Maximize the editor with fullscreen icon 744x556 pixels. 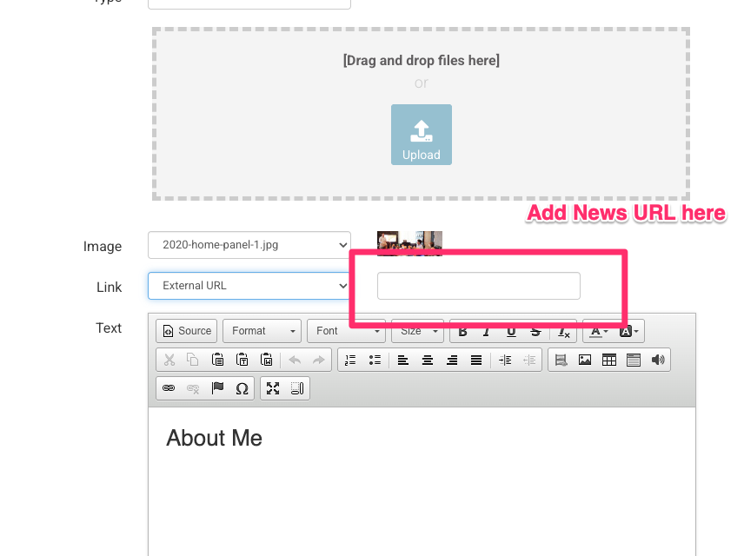coord(273,388)
